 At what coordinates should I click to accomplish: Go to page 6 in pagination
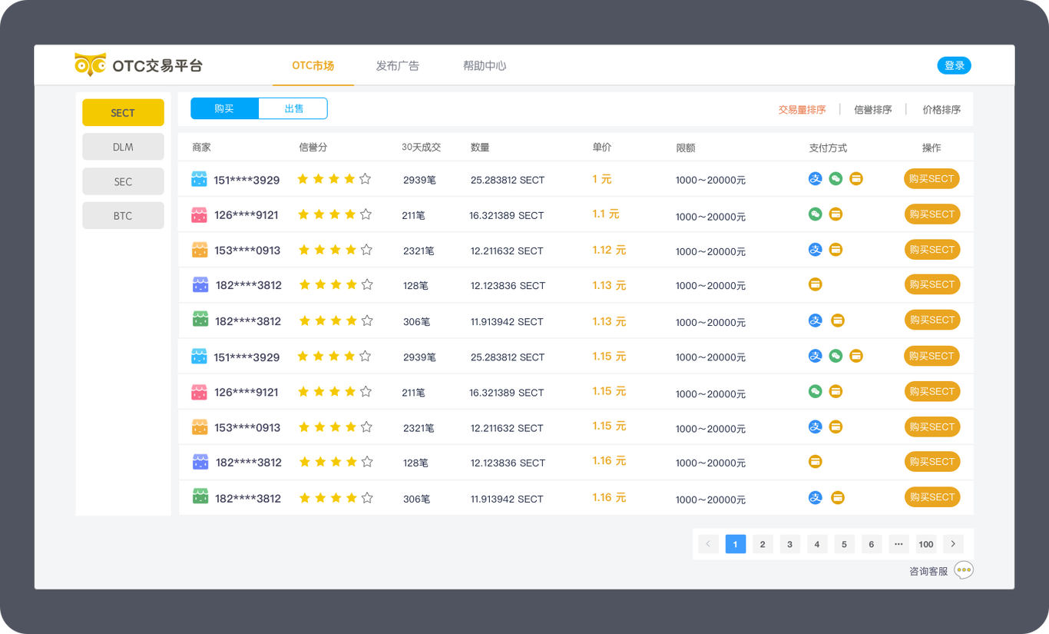tap(872, 544)
